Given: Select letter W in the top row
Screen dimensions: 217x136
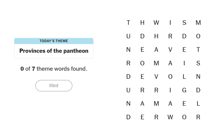Looking at the screenshot, I should 156,23.
